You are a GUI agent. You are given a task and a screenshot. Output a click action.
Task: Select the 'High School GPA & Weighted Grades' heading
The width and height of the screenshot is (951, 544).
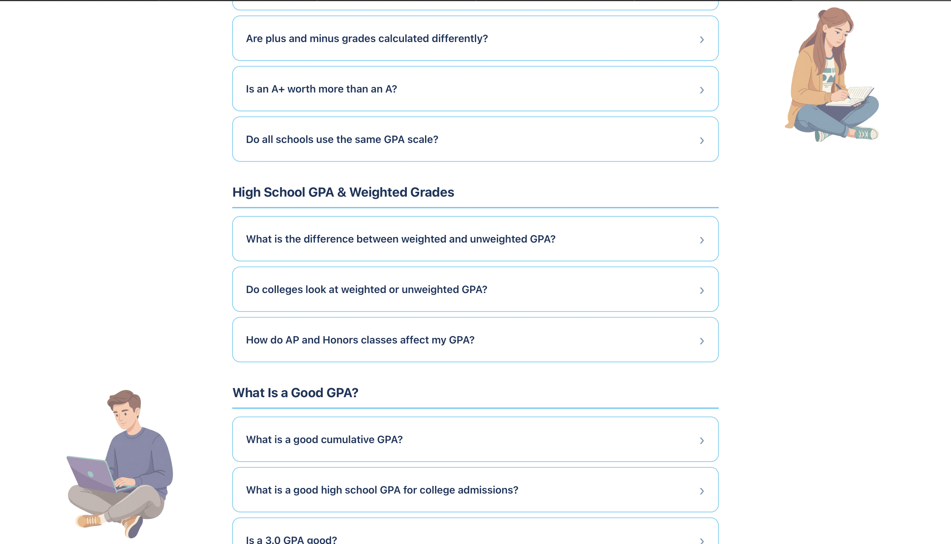344,192
